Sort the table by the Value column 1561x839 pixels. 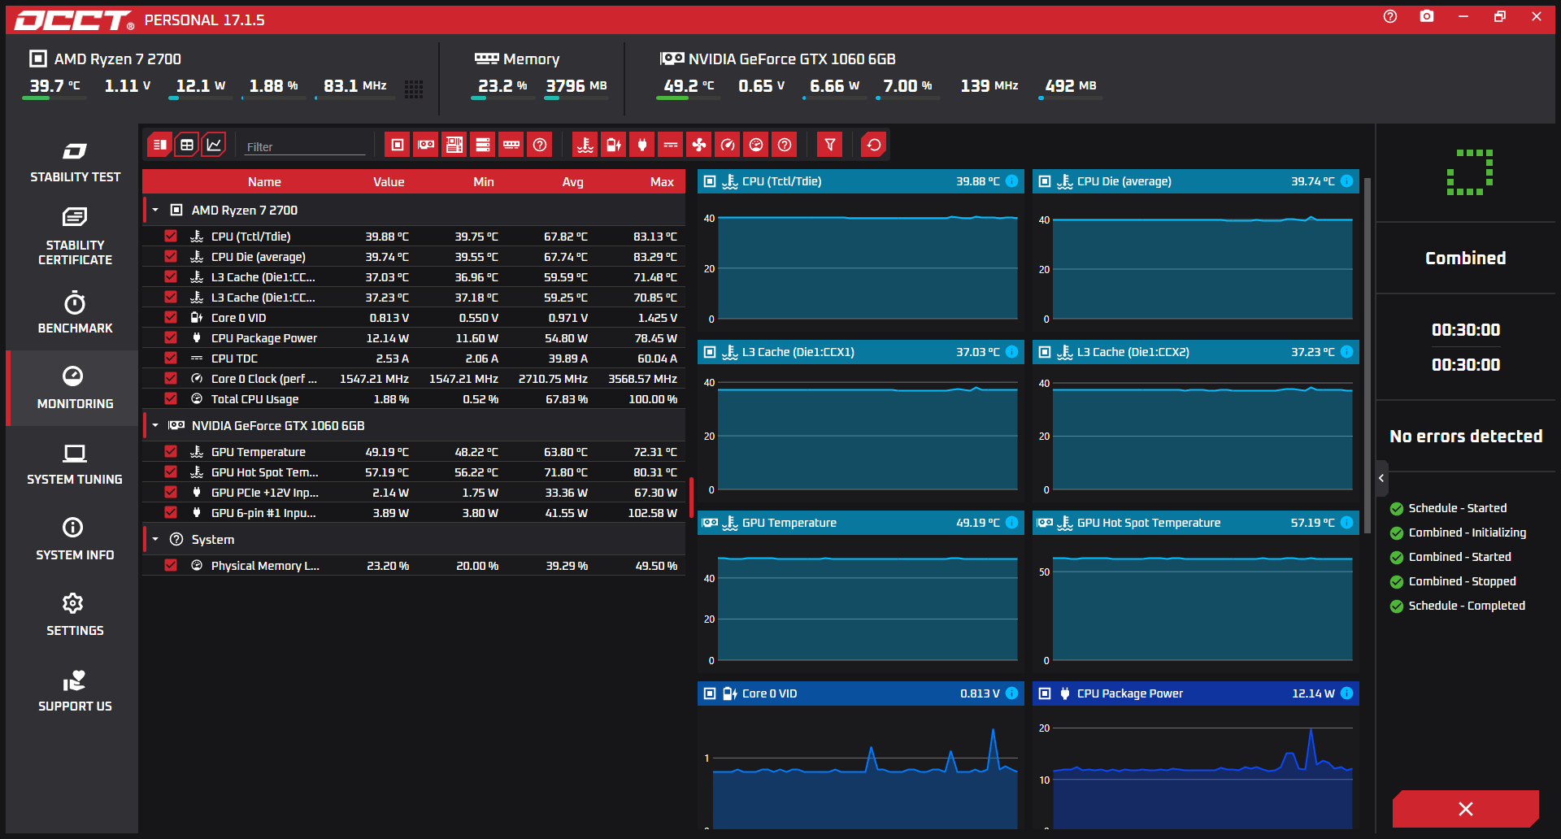(x=389, y=182)
